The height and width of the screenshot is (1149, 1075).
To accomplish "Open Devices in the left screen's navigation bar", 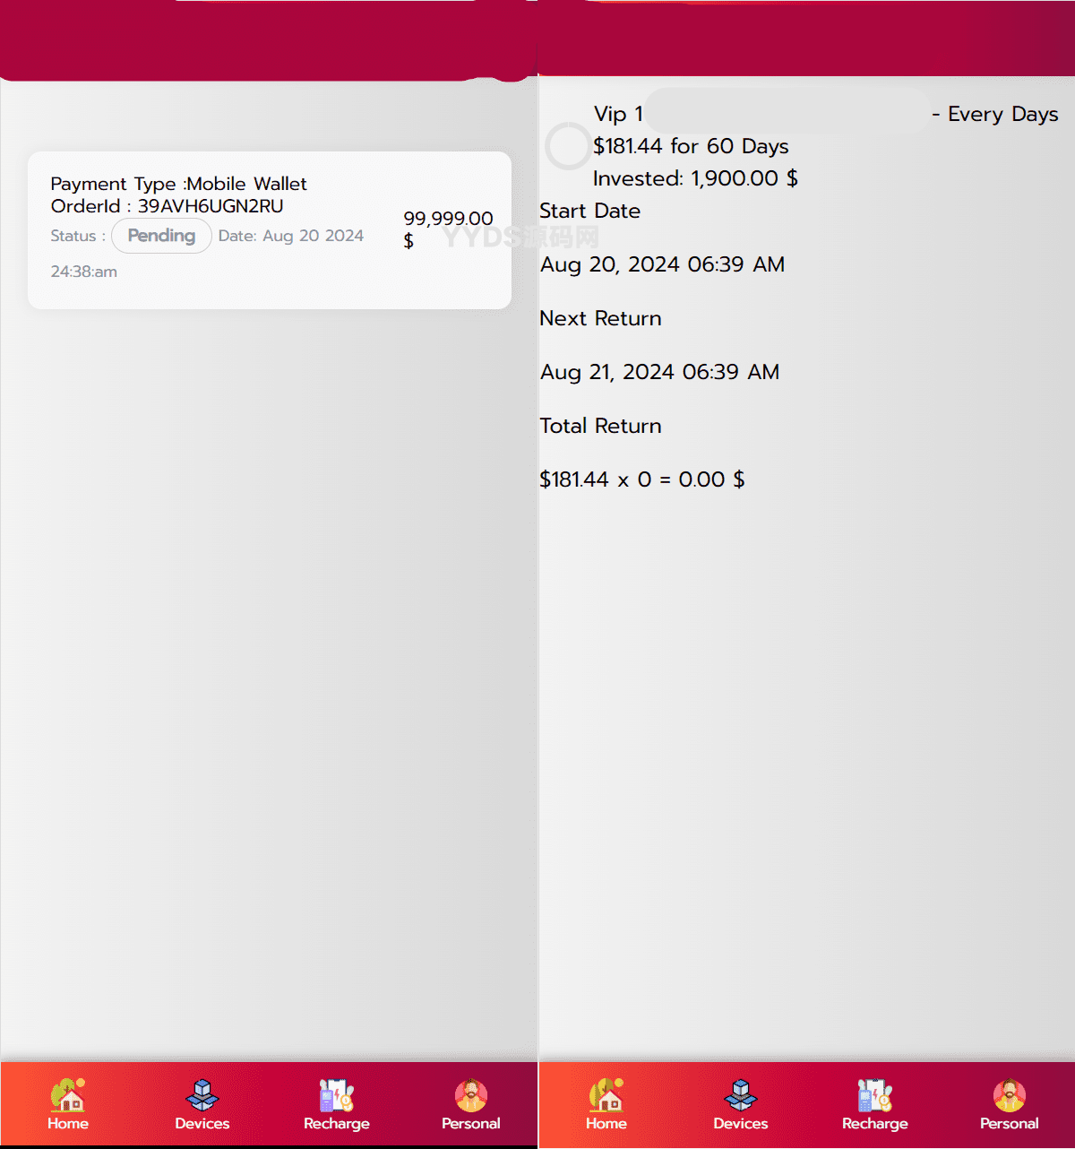I will pos(202,1103).
